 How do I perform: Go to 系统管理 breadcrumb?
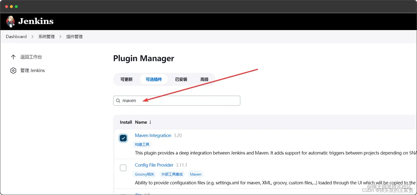(x=47, y=37)
